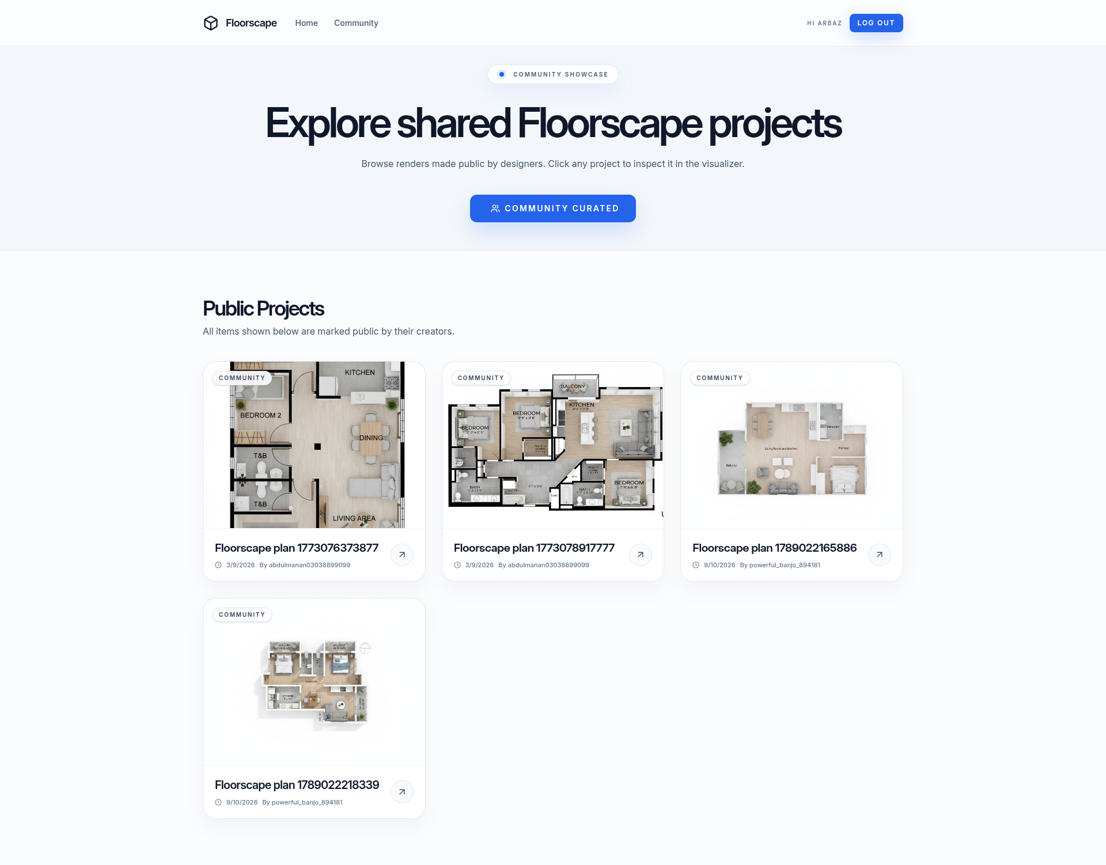The height and width of the screenshot is (865, 1106).
Task: Open arrow icon for plan 1789022165886
Action: pyautogui.click(x=880, y=555)
